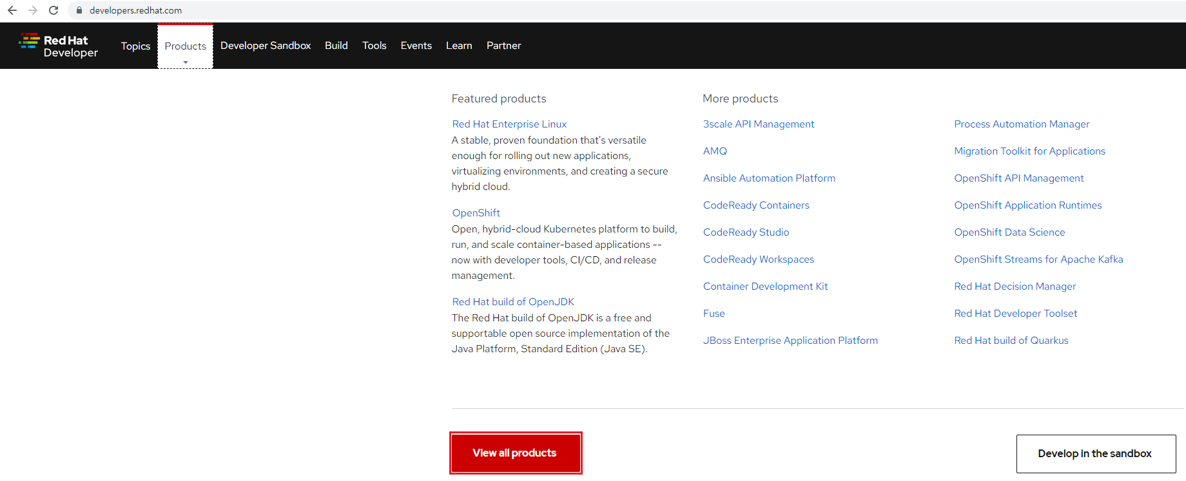Open CodeReady Containers link
The width and height of the screenshot is (1186, 481).
pyautogui.click(x=756, y=205)
